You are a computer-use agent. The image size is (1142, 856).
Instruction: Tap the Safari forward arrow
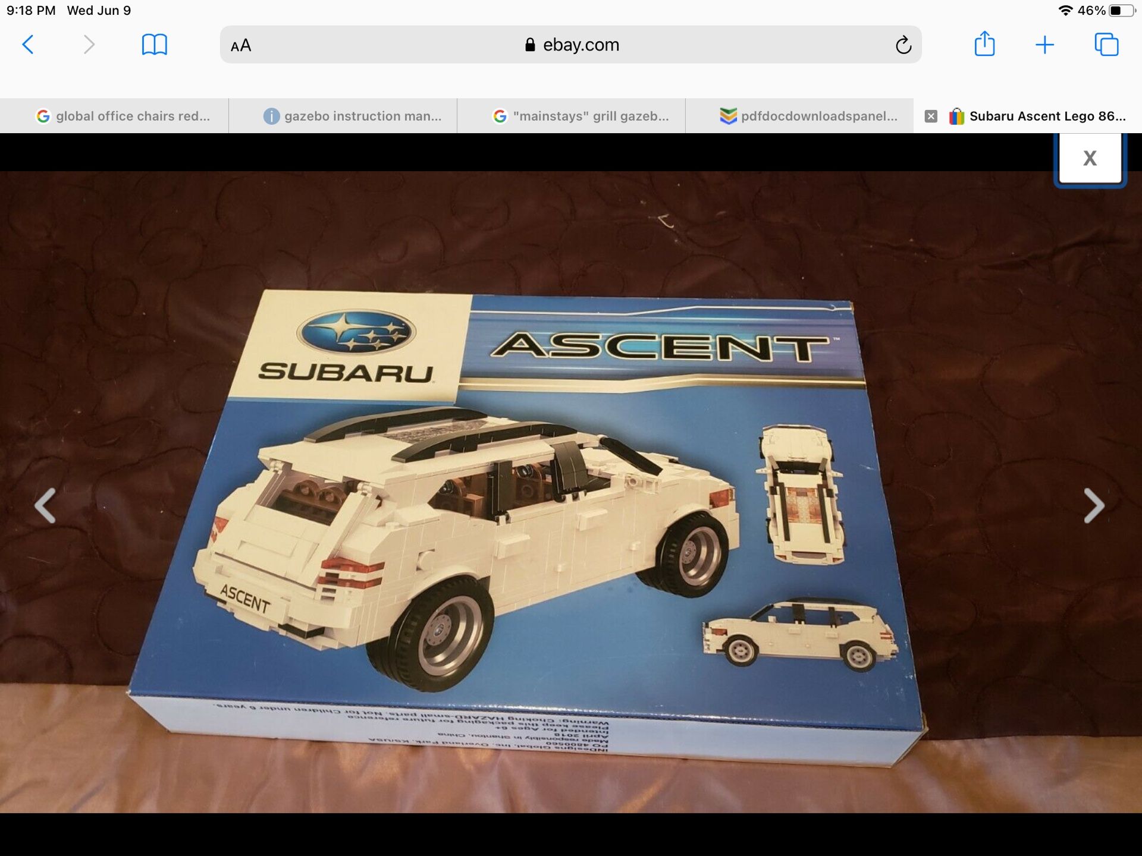89,45
